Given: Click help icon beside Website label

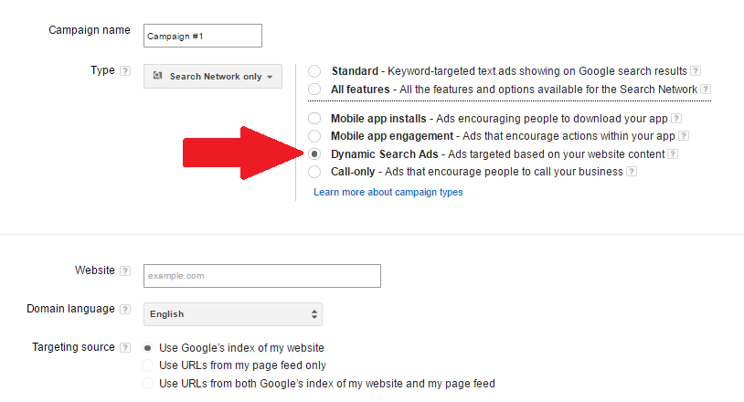Looking at the screenshot, I should [x=125, y=270].
